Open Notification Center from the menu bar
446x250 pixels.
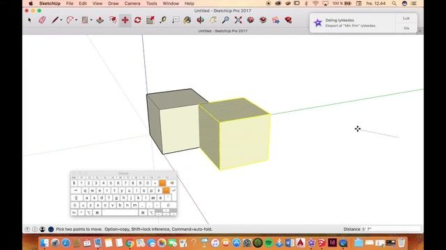click(x=413, y=3)
